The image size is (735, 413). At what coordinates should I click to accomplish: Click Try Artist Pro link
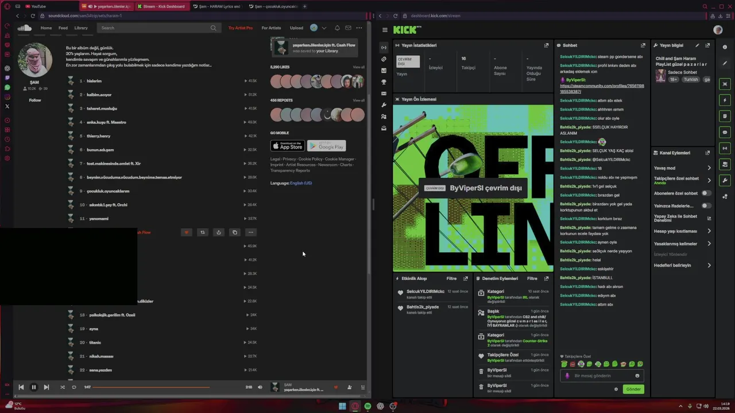(x=240, y=28)
